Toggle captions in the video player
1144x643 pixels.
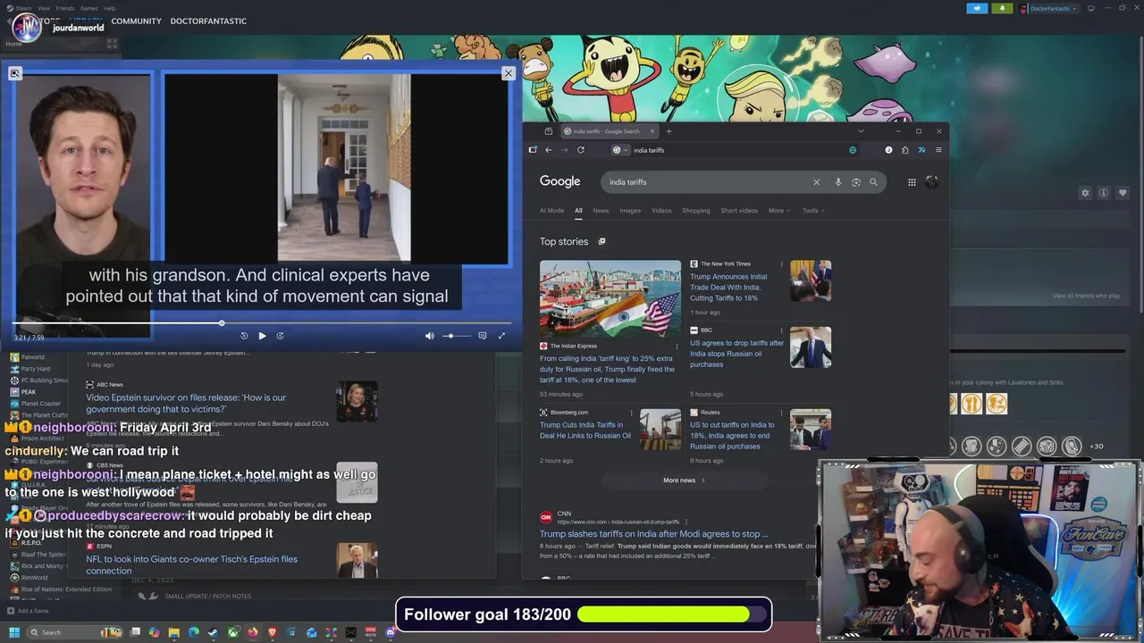482,336
